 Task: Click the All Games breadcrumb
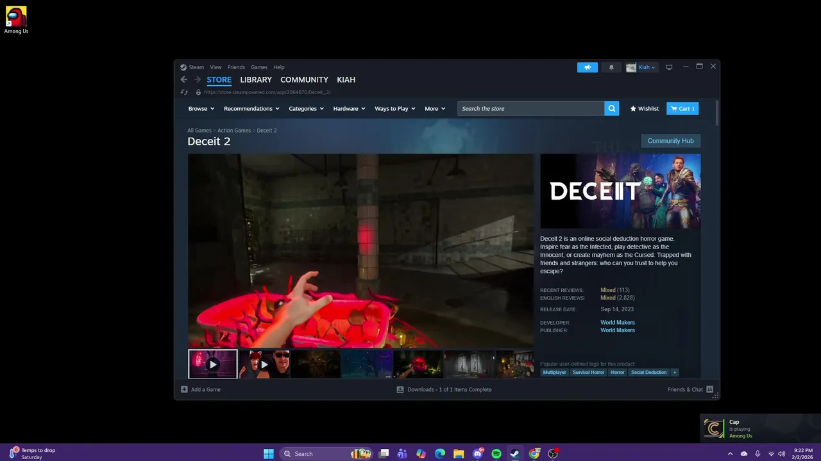click(199, 130)
